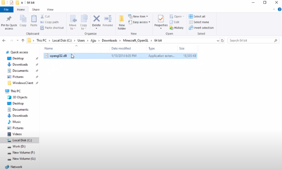Go up one folder level

23,40
